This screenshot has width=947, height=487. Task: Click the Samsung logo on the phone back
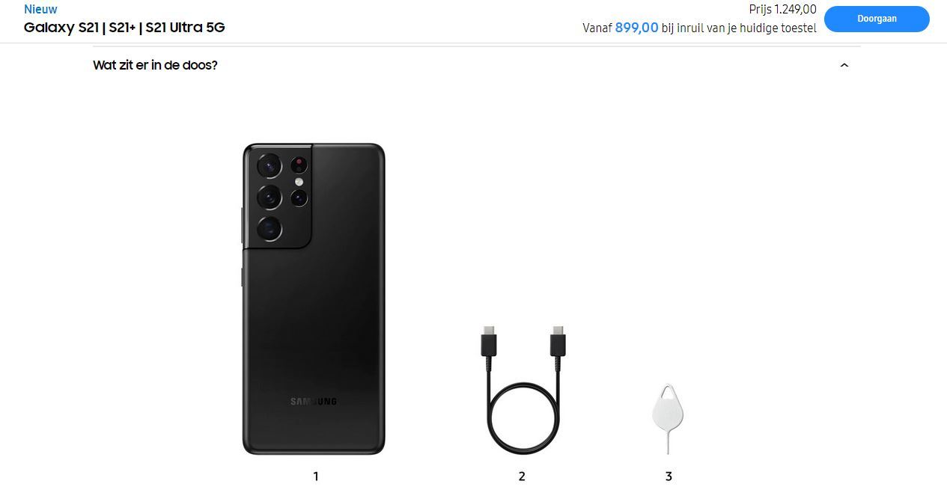tap(314, 402)
